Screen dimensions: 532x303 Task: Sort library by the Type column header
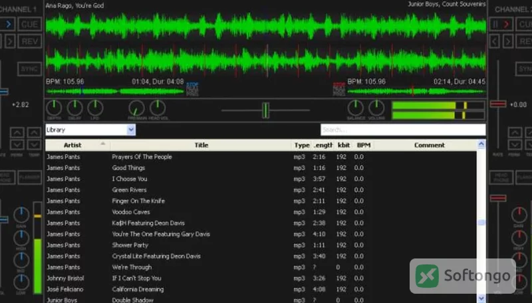pyautogui.click(x=302, y=145)
